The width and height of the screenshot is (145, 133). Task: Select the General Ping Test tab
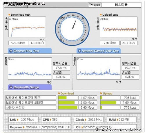tap(30, 51)
